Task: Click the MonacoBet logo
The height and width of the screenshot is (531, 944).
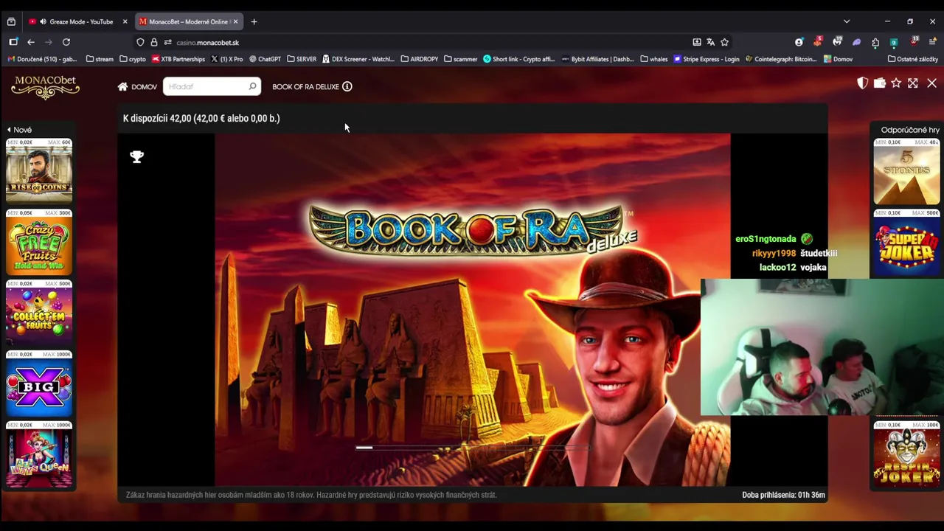Action: 45,86
